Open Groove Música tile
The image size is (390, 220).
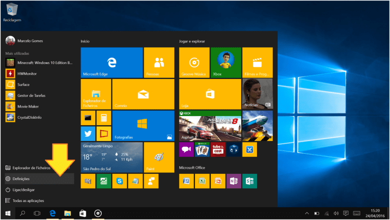(x=194, y=62)
